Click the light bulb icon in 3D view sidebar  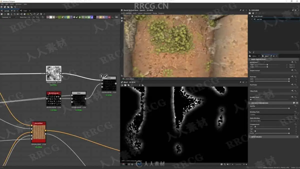(x=122, y=21)
